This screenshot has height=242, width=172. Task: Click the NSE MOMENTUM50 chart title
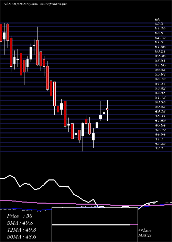pos(21,4)
